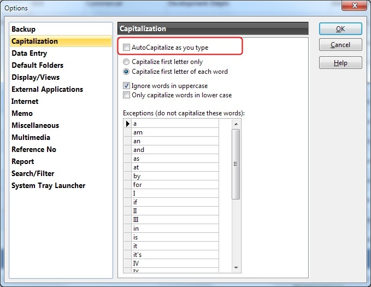Viewport: 371px width, 287px height.
Task: Enable AutoCapitalize as you type checkbox
Action: point(127,48)
